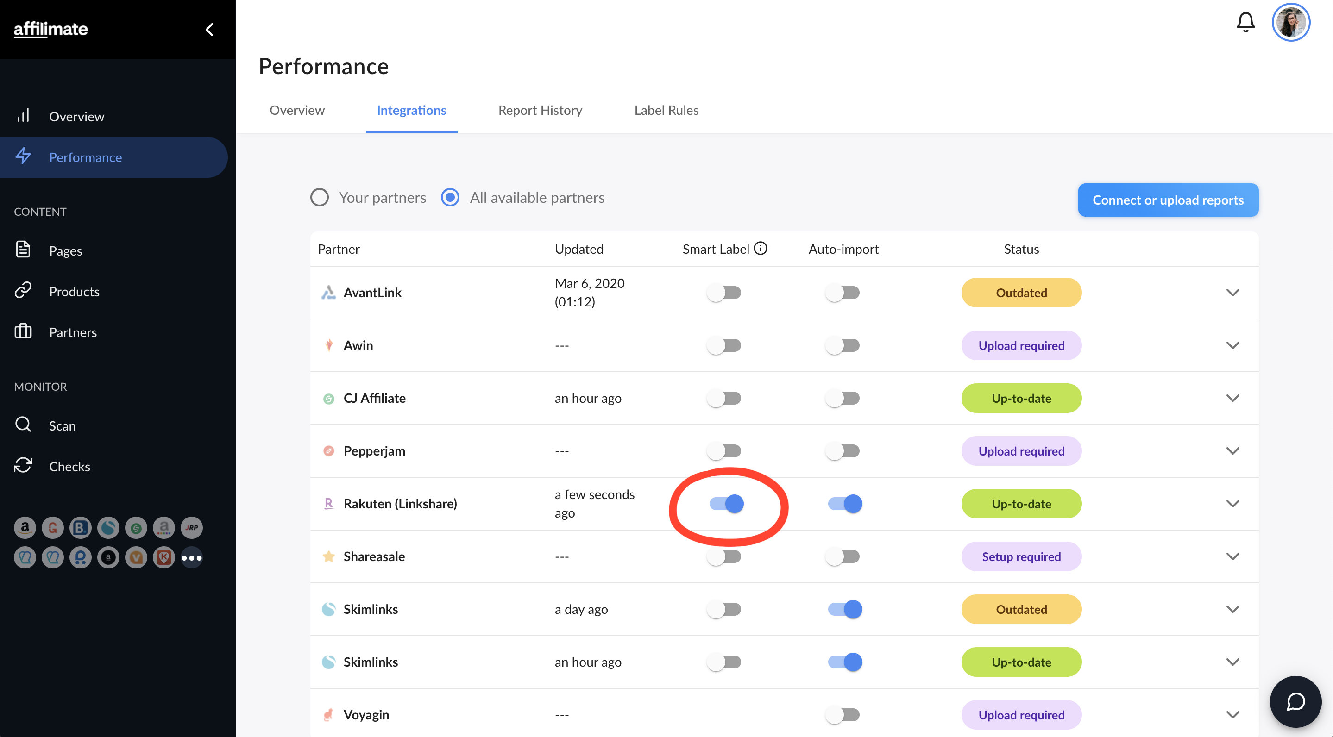Click the AvantLink logo icon in table
Screen dimensions: 1333x737
point(328,293)
